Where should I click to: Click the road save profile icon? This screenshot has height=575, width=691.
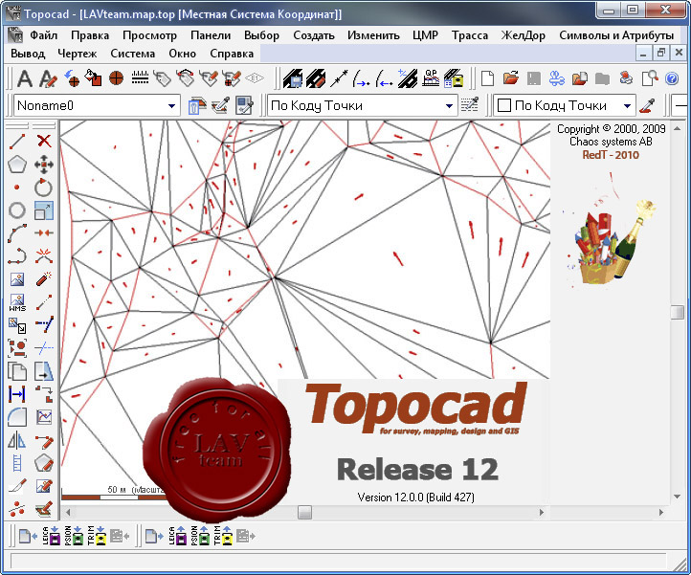293,78
